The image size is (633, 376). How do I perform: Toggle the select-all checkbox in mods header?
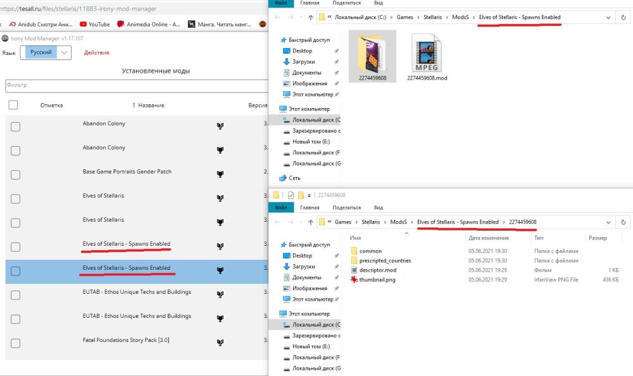[x=13, y=105]
